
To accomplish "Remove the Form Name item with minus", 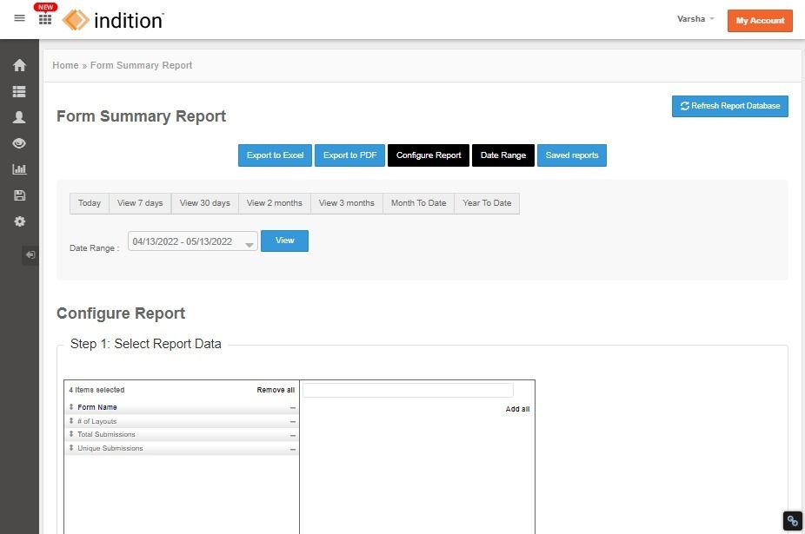I will pyautogui.click(x=293, y=408).
